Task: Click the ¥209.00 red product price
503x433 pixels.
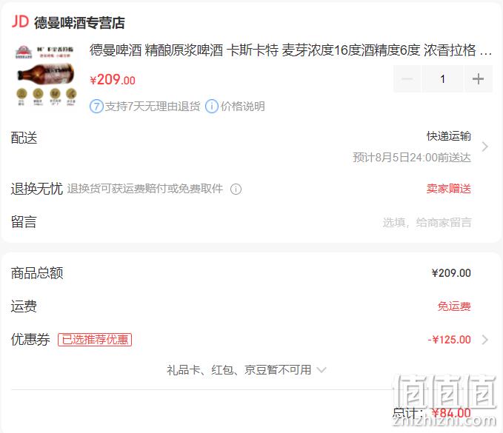Action: [x=113, y=79]
